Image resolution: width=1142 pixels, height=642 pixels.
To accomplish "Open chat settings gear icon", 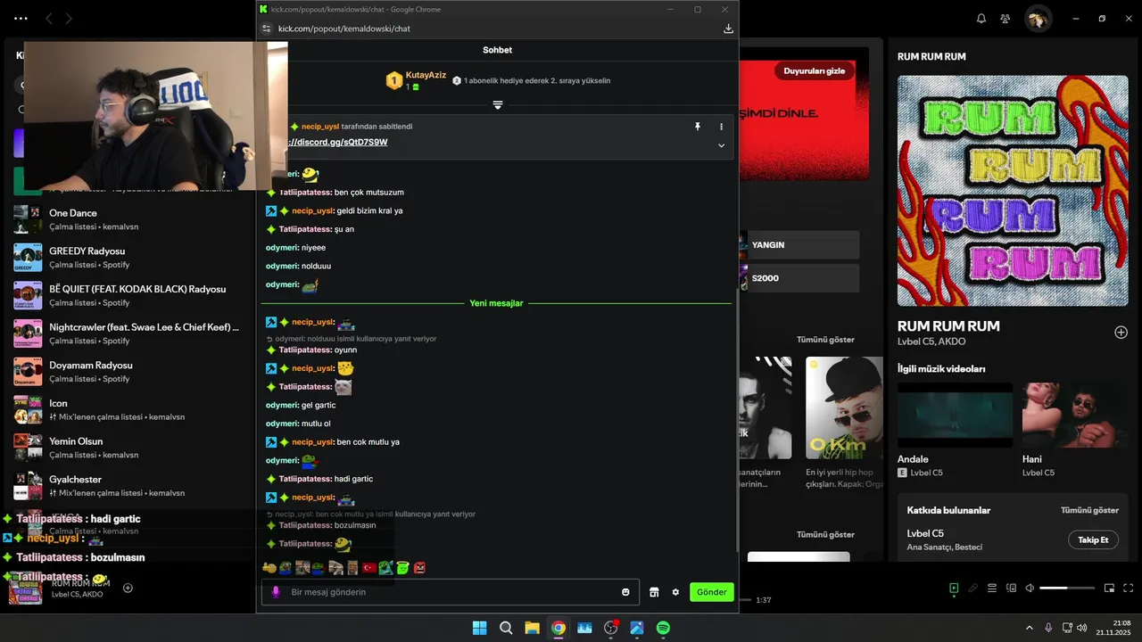I will [x=675, y=592].
